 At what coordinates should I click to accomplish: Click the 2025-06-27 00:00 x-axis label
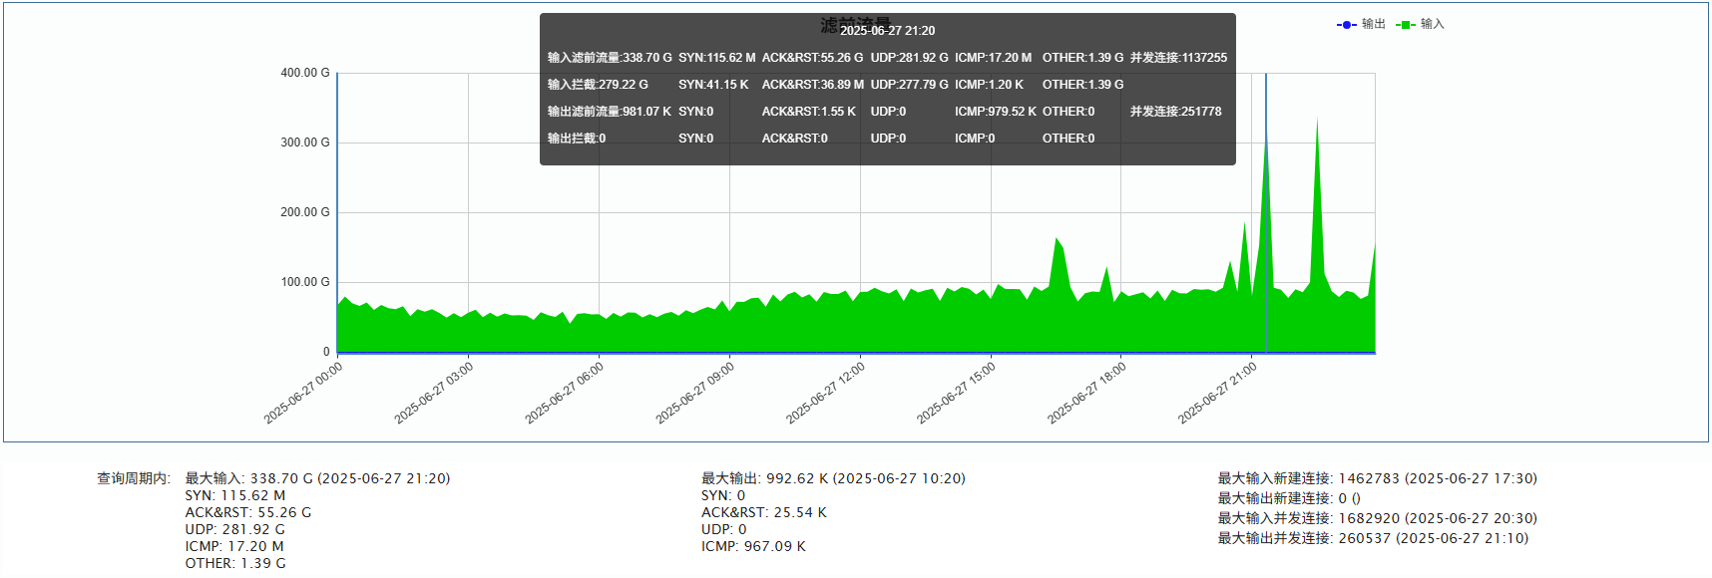(x=303, y=393)
